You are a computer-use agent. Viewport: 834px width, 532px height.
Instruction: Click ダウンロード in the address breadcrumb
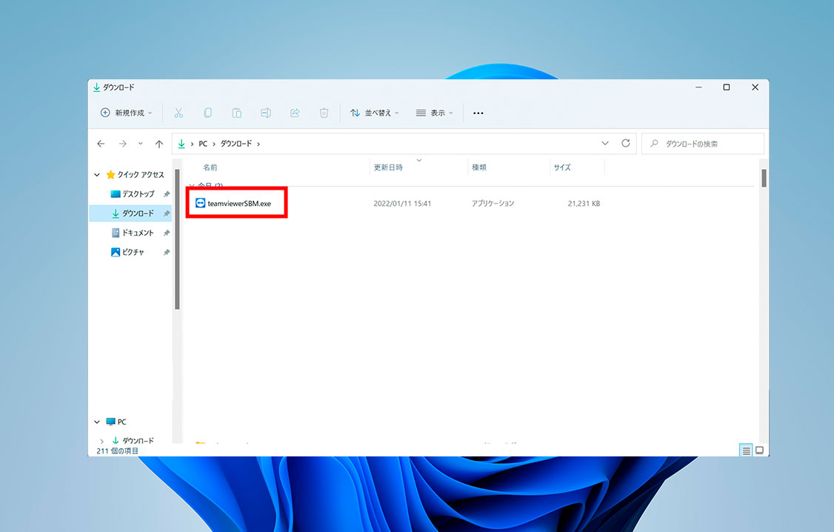pos(236,144)
